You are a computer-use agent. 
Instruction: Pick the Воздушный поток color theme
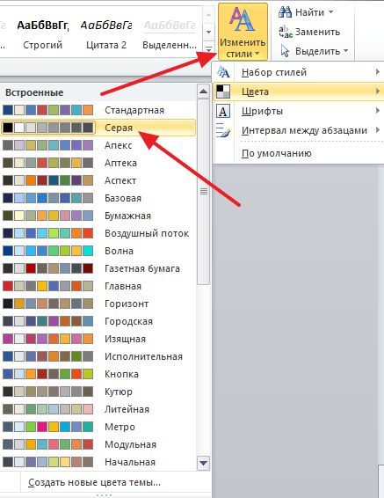coord(98,233)
